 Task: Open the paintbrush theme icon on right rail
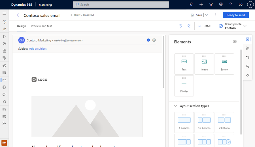tap(248, 75)
